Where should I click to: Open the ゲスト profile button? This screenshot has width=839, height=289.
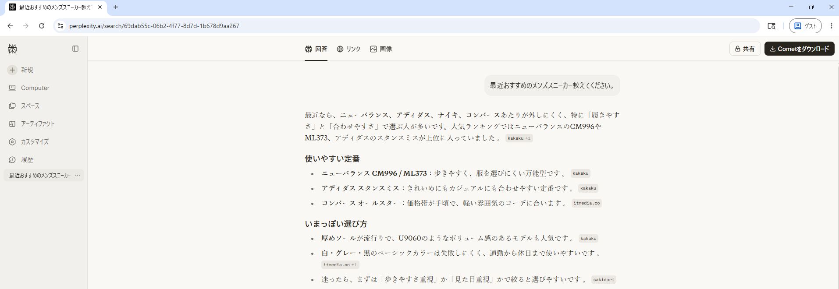[805, 26]
